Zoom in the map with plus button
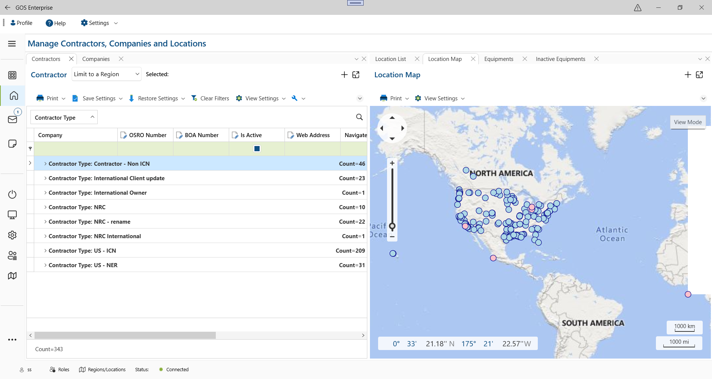This screenshot has width=712, height=379. coord(392,163)
